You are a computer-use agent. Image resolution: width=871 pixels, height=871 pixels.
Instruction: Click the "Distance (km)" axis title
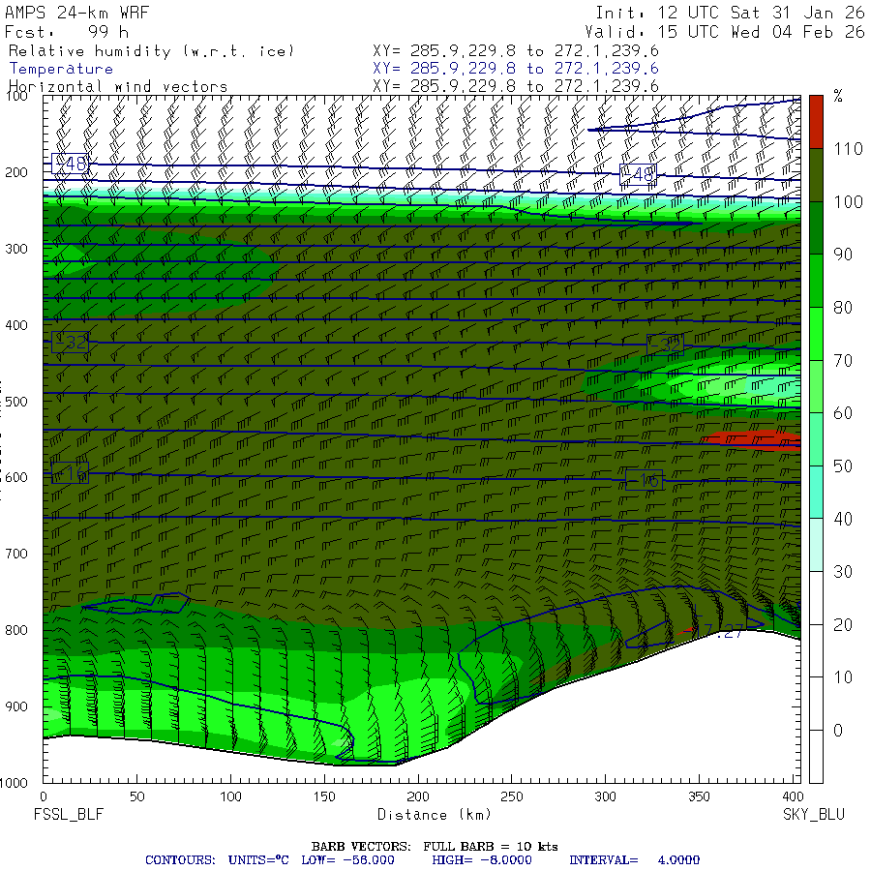pos(435,815)
